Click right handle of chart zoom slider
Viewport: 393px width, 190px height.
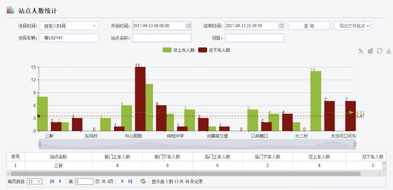[355, 144]
